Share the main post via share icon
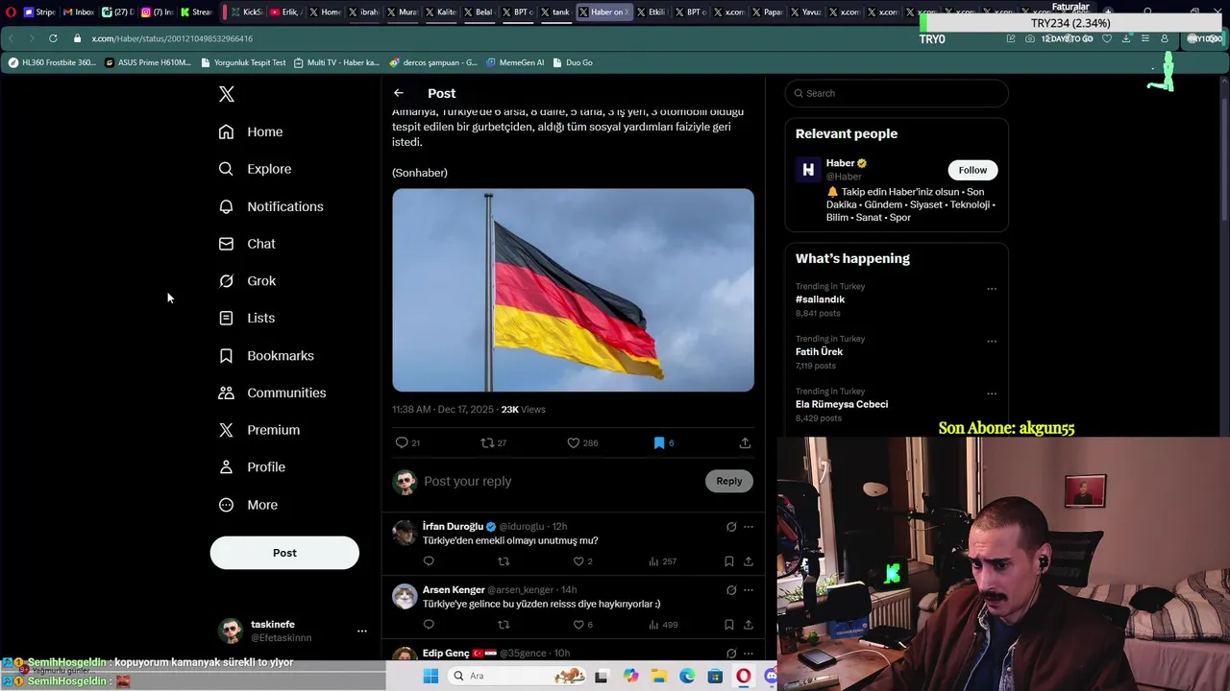The image size is (1230, 691). pyautogui.click(x=745, y=442)
